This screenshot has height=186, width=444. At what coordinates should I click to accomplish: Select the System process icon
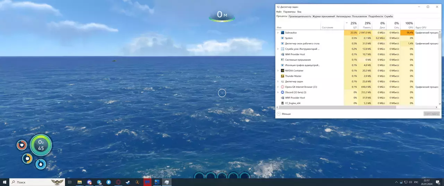(282, 38)
